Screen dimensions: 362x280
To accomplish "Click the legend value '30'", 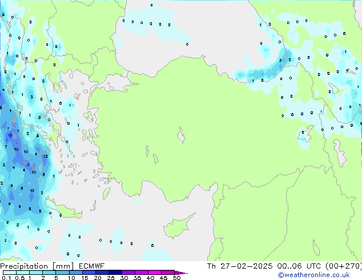I will point(124,278).
